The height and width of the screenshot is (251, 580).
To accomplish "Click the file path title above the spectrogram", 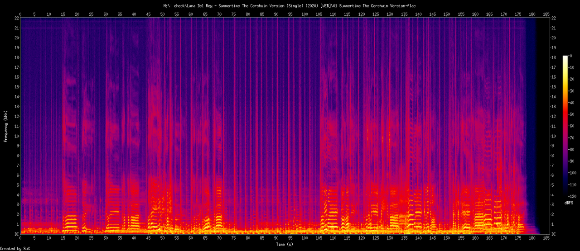I will [290, 6].
